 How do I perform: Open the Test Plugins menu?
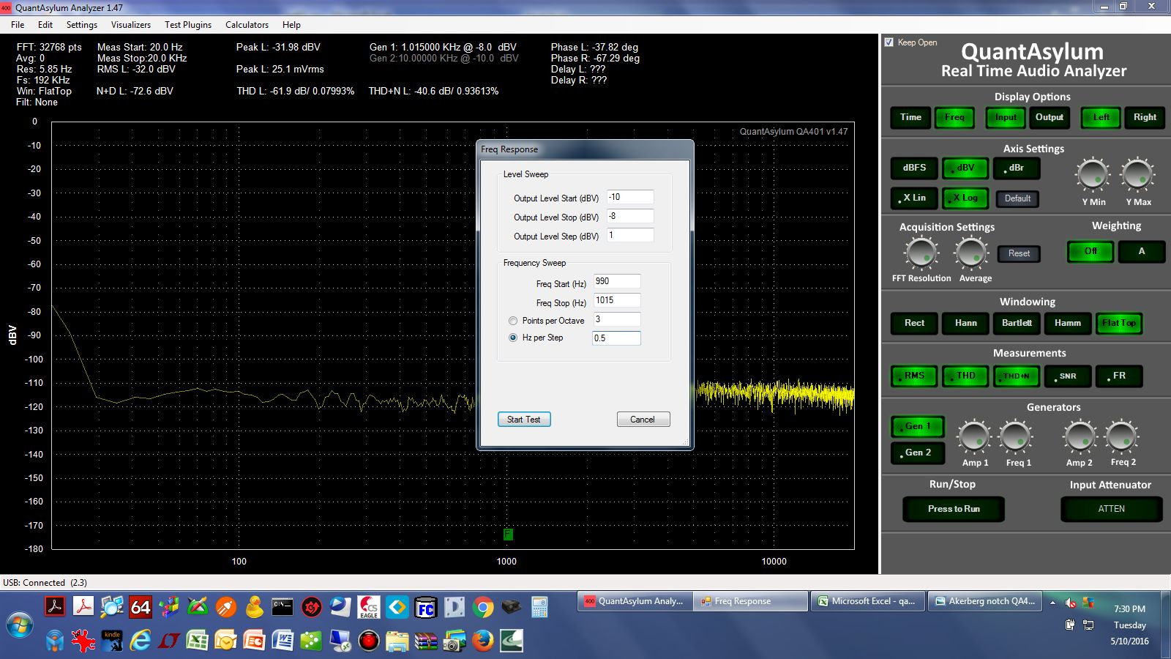click(188, 24)
